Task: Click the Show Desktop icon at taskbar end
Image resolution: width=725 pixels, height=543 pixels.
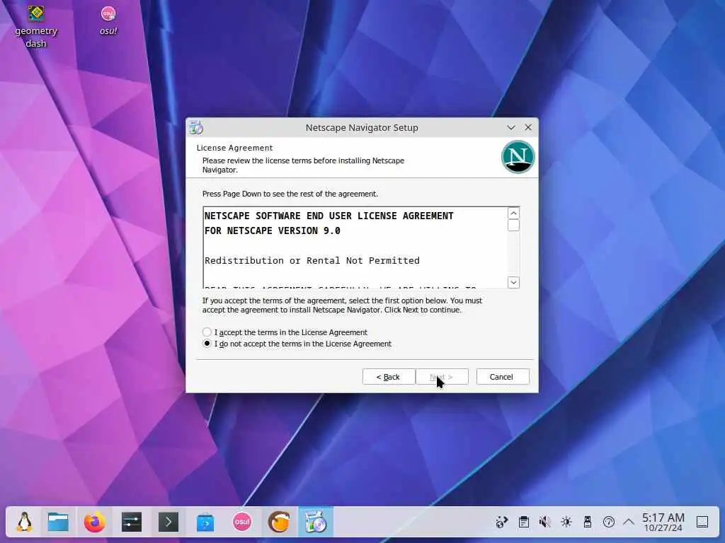Action: click(702, 522)
